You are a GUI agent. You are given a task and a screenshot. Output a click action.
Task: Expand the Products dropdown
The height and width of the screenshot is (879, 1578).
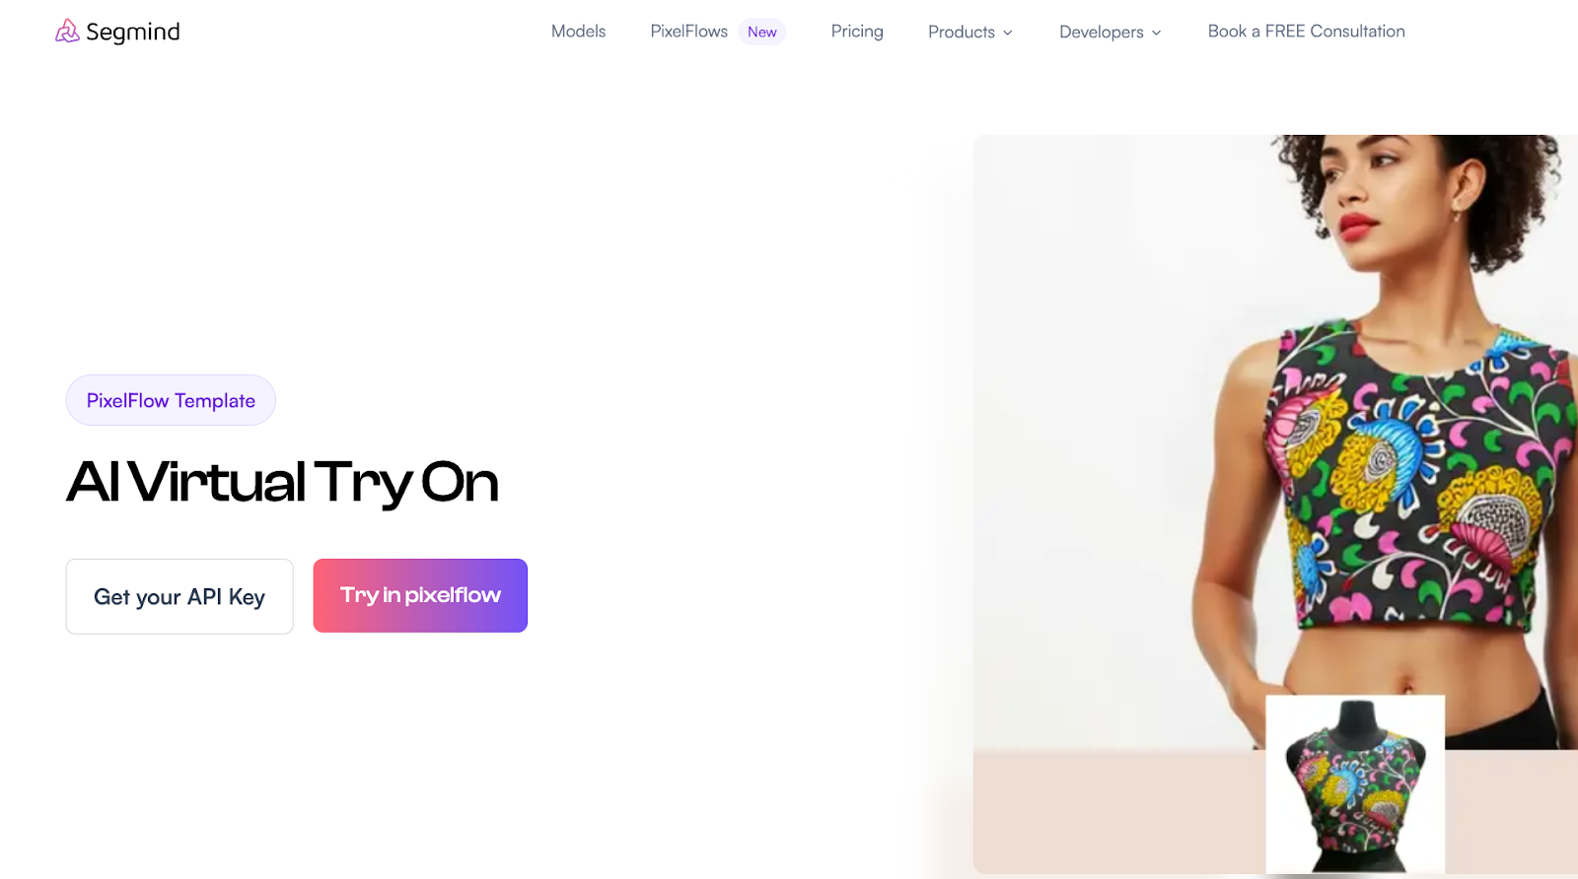(x=970, y=32)
